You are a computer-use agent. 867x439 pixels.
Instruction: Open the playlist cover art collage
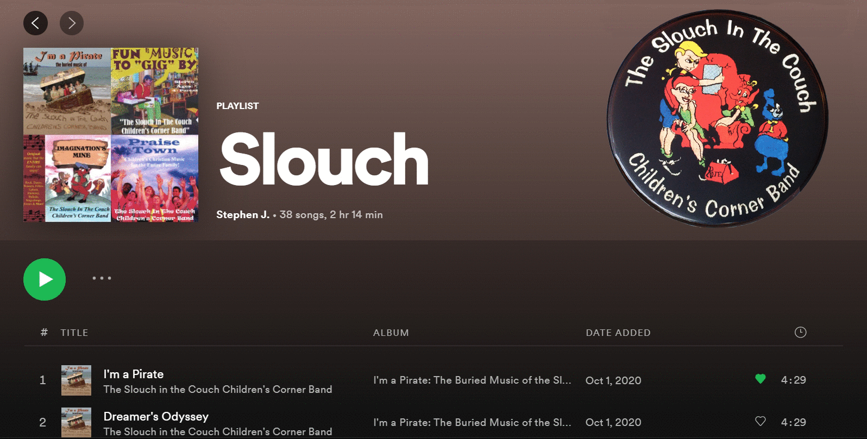pos(111,135)
